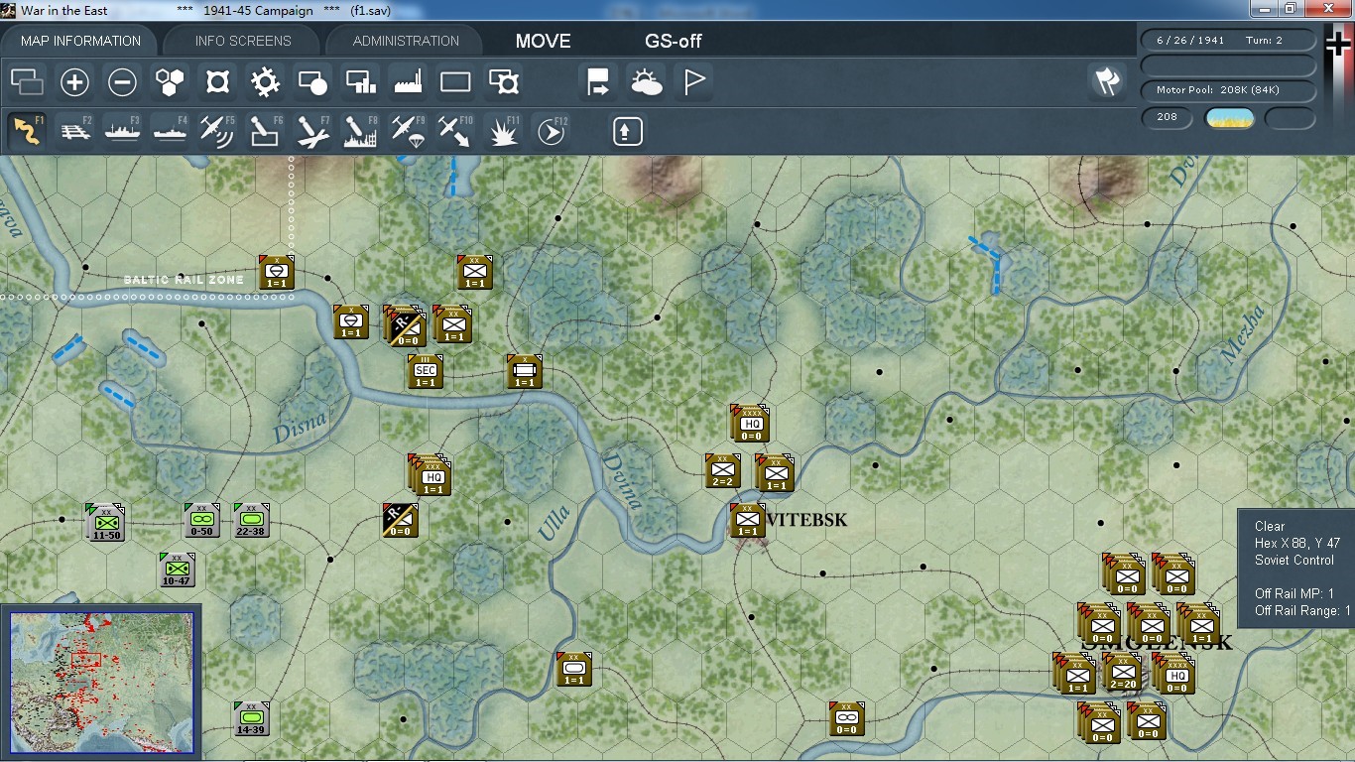Click the Ulla river label
1355x762 pixels.
[554, 524]
